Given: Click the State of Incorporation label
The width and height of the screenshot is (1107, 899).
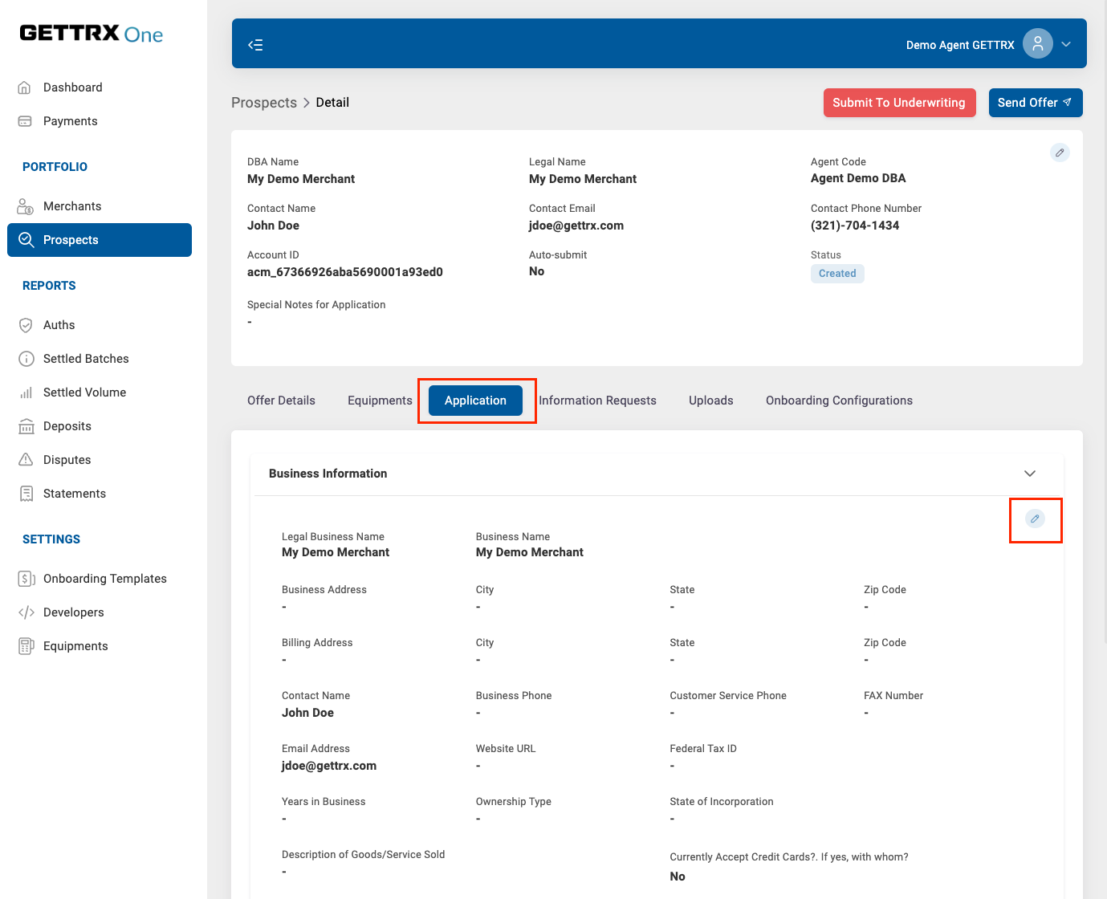Looking at the screenshot, I should pos(722,802).
